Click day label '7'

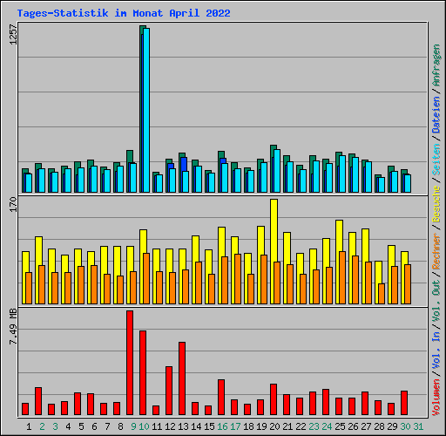click(x=107, y=426)
